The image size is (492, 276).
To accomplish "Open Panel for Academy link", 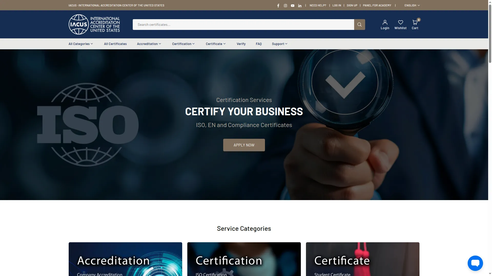I will coord(377,5).
